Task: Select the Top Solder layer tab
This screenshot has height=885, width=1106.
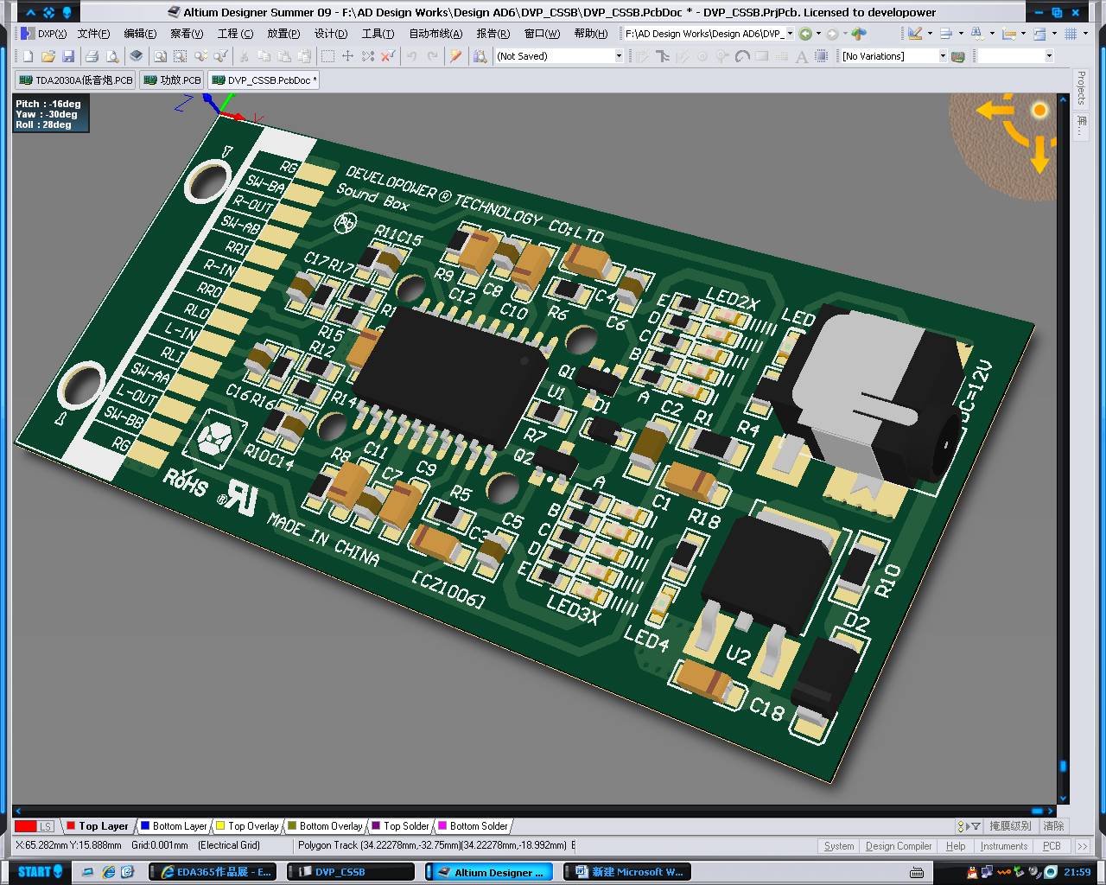Action: [401, 826]
